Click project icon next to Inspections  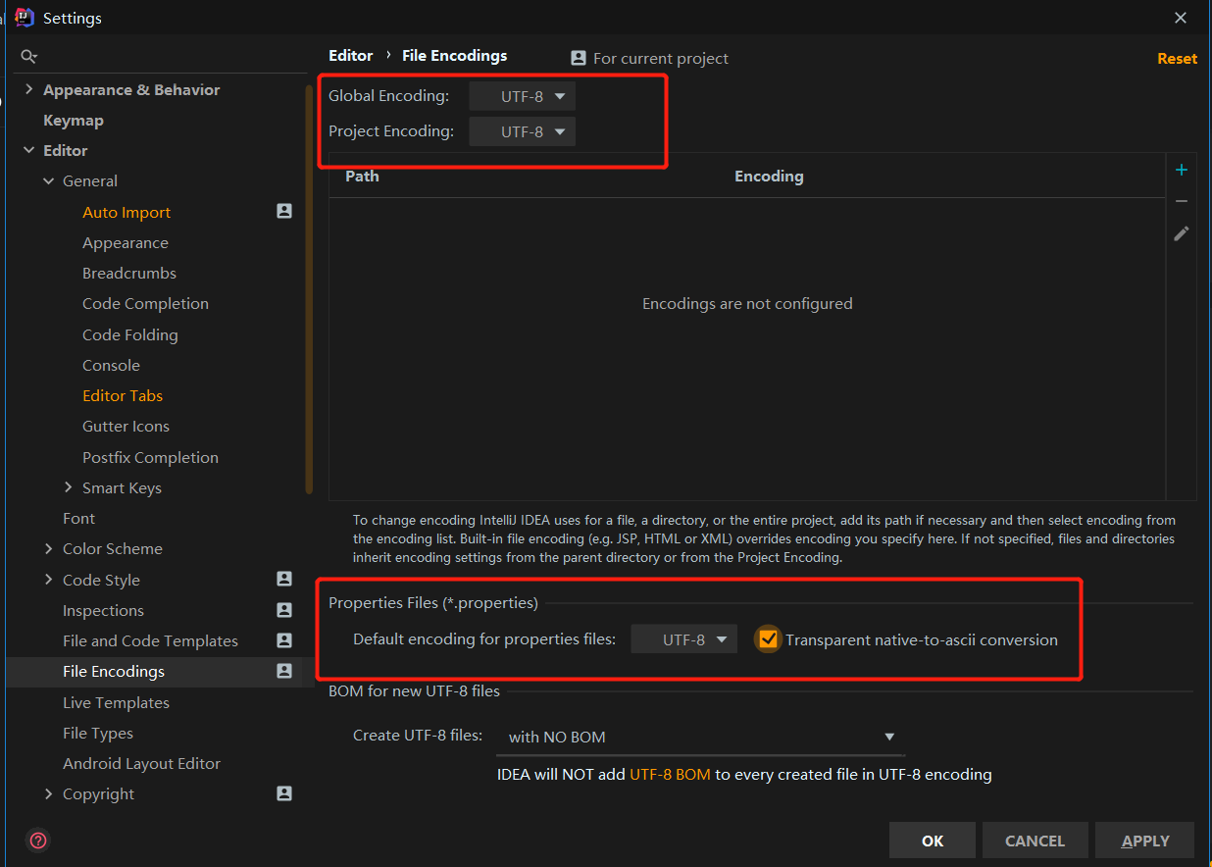pos(284,610)
